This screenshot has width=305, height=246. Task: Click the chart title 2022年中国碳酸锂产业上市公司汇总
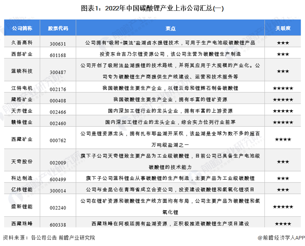coord(152,8)
